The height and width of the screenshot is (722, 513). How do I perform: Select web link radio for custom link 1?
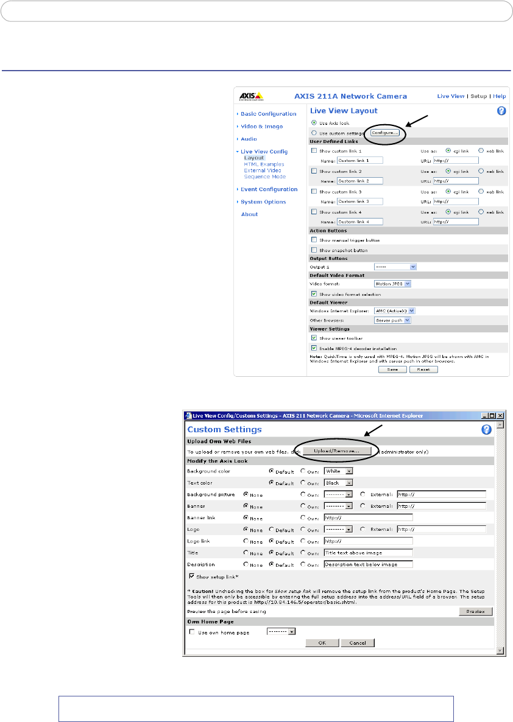tap(481, 150)
